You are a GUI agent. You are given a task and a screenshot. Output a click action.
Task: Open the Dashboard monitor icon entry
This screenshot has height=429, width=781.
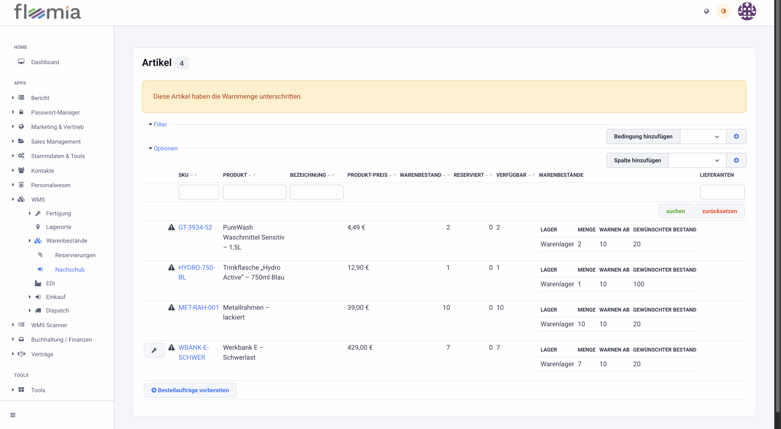click(x=21, y=62)
